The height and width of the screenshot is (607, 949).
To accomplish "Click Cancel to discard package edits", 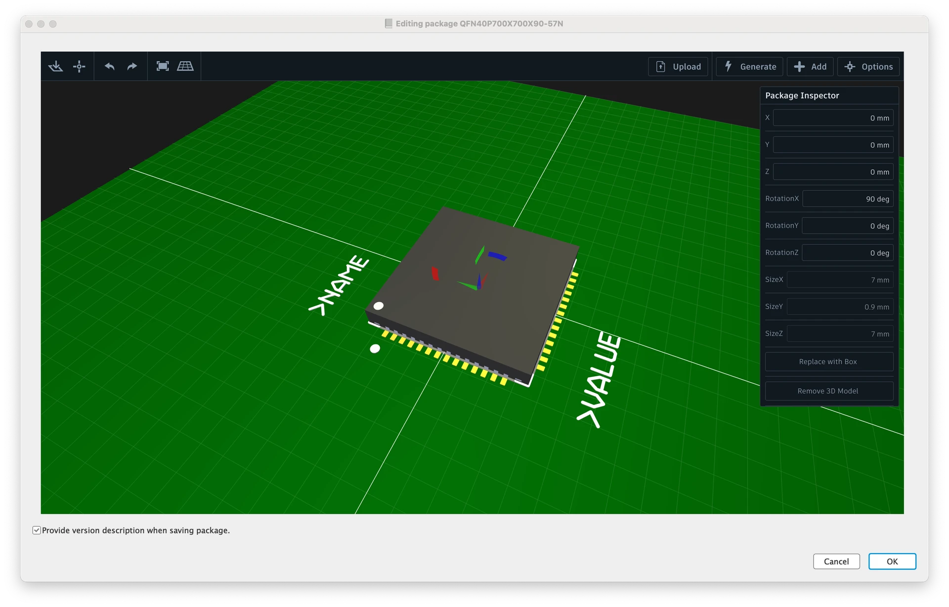I will click(x=836, y=562).
